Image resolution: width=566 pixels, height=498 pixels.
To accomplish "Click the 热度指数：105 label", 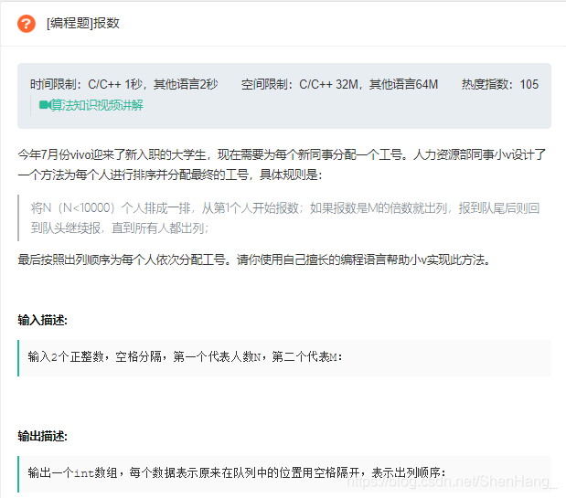I will tap(500, 84).
